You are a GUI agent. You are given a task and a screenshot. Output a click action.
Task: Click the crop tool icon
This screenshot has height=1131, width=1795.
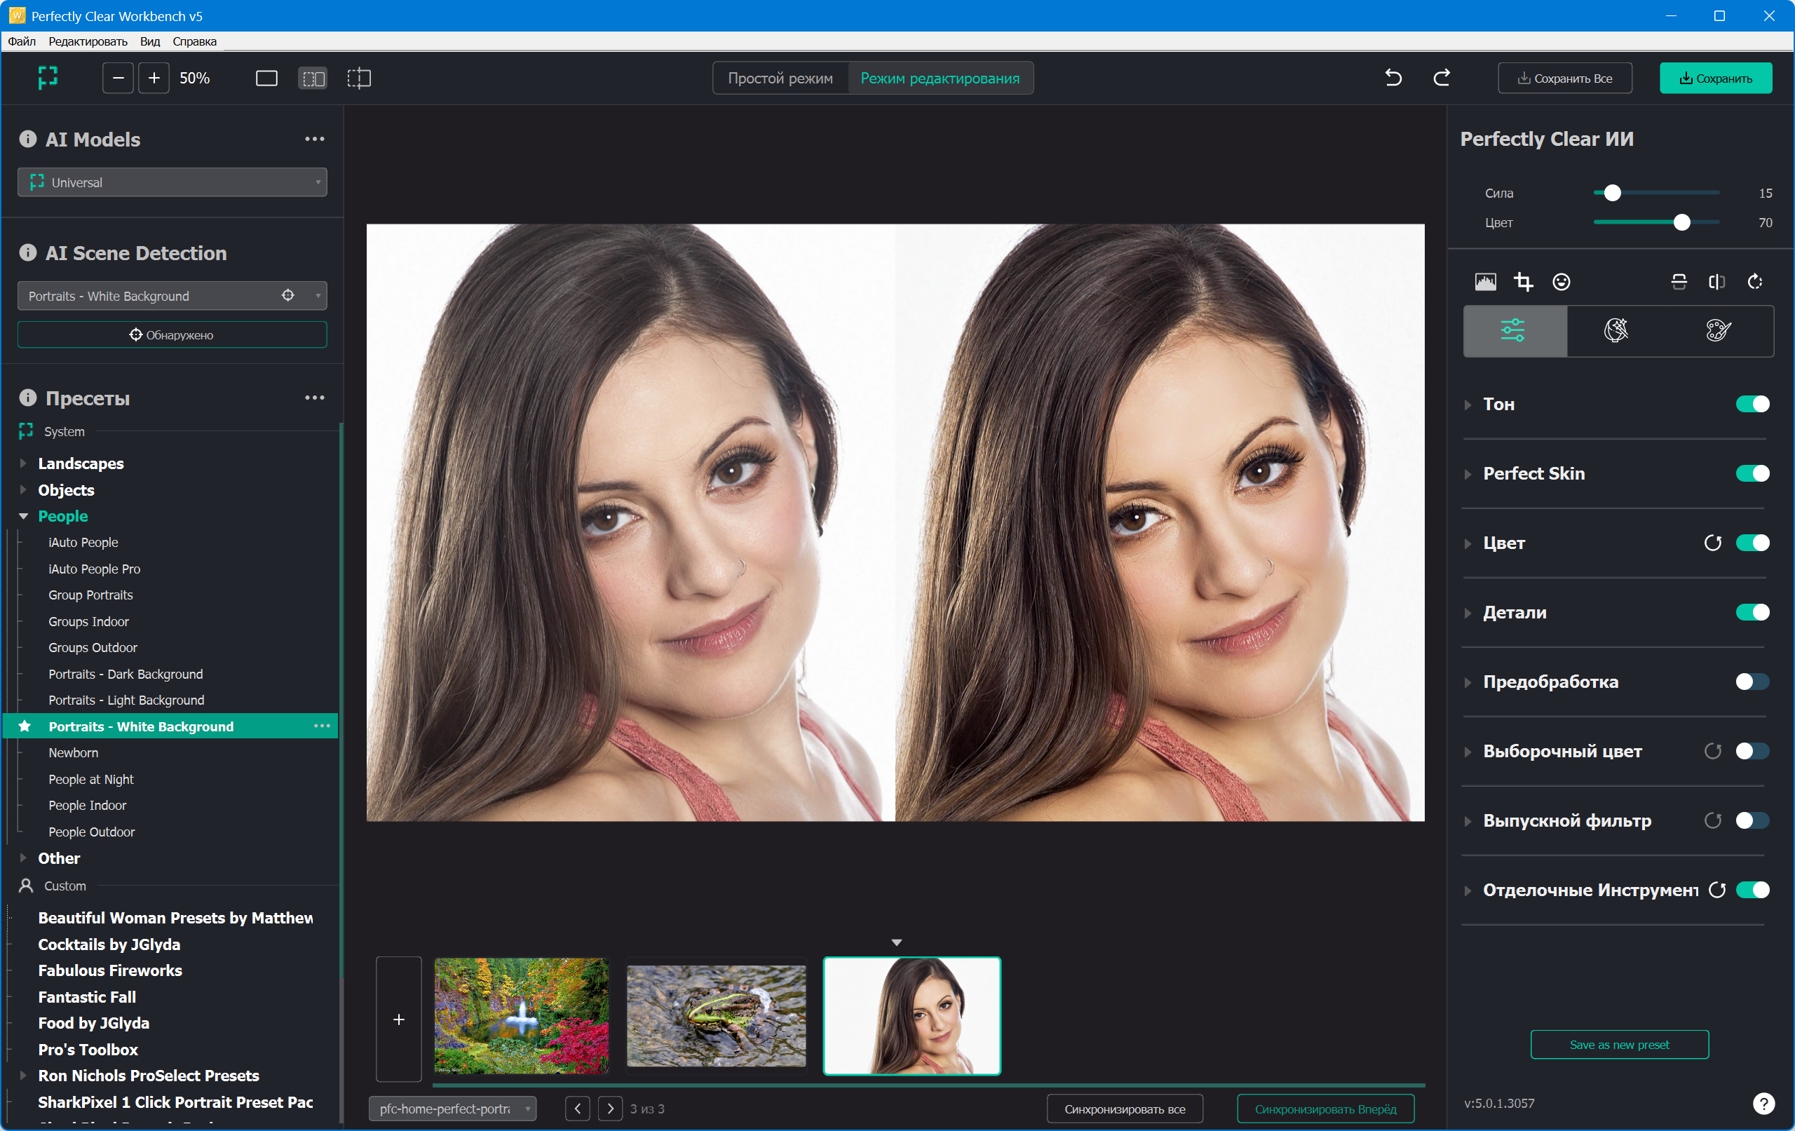[x=1523, y=282]
